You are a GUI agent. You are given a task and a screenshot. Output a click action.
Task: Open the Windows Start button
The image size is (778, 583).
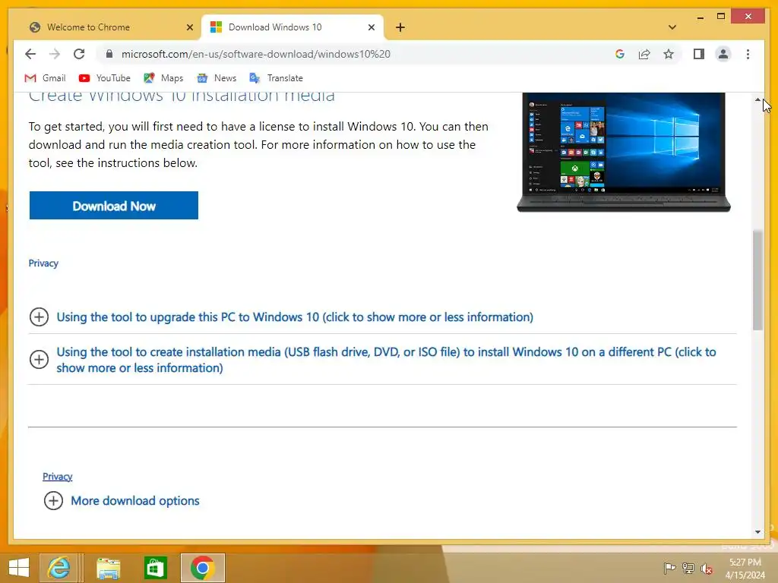19,568
